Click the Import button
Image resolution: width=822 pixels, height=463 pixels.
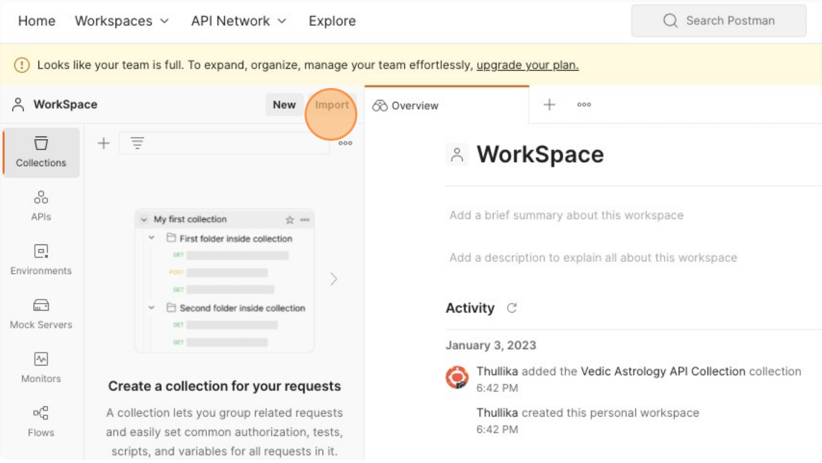[x=332, y=105]
